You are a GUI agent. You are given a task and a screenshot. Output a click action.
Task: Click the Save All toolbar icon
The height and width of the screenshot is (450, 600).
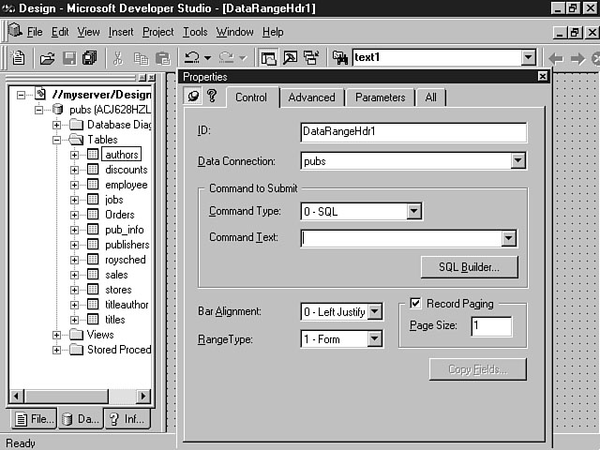[x=89, y=58]
